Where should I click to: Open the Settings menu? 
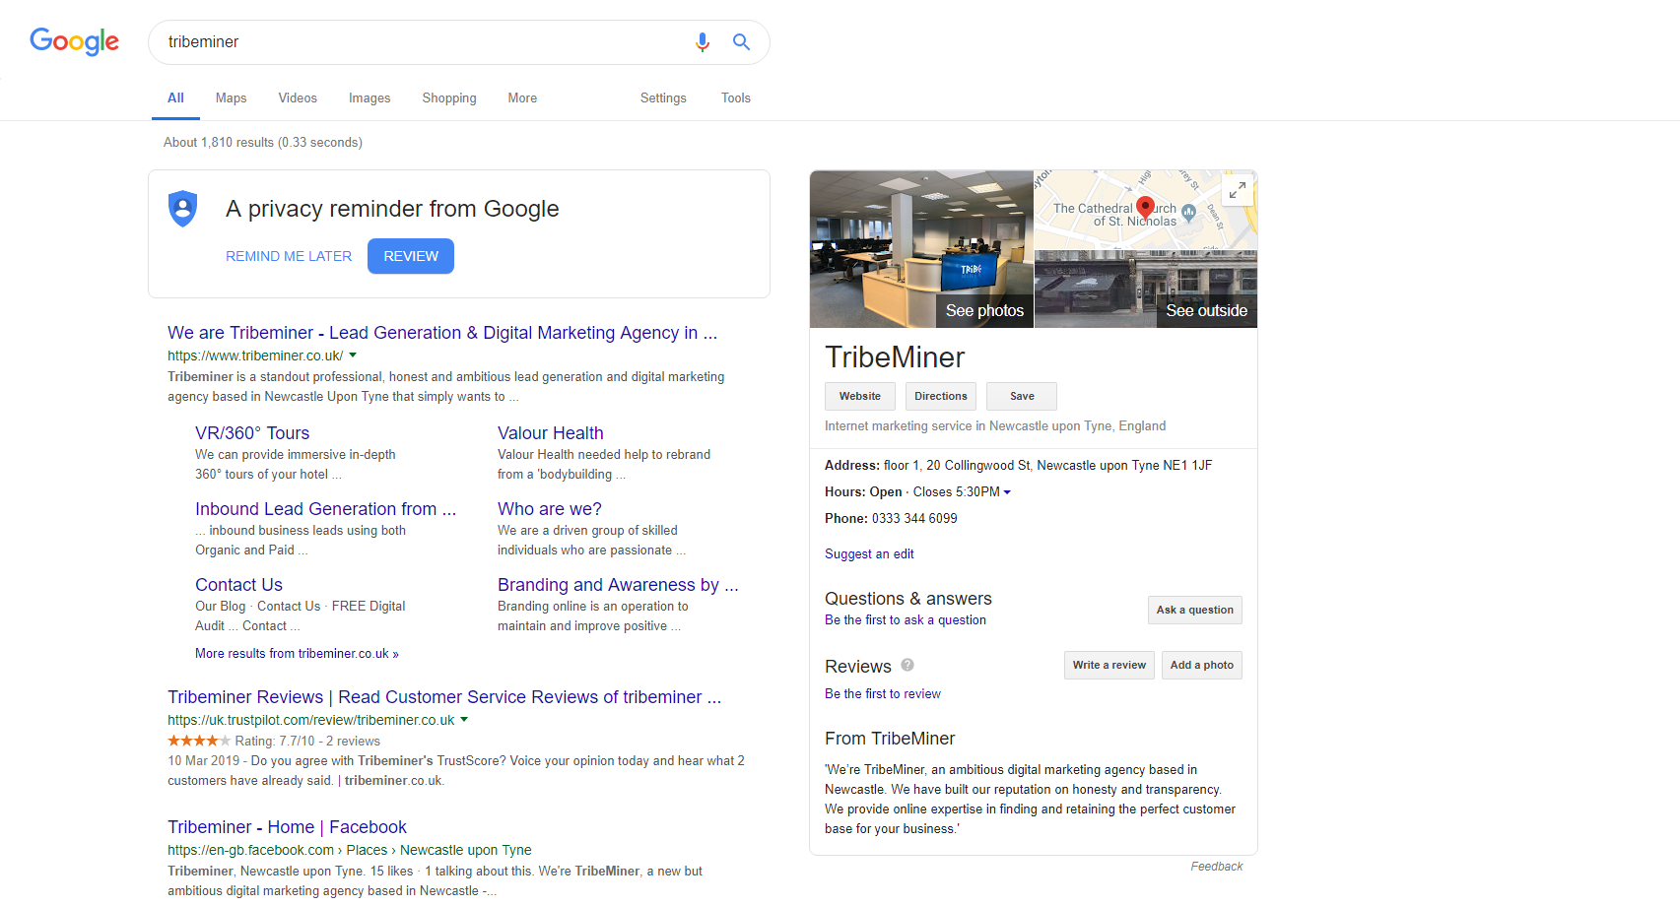tap(663, 98)
